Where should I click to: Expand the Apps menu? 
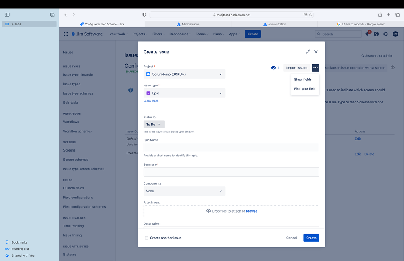pos(234,34)
